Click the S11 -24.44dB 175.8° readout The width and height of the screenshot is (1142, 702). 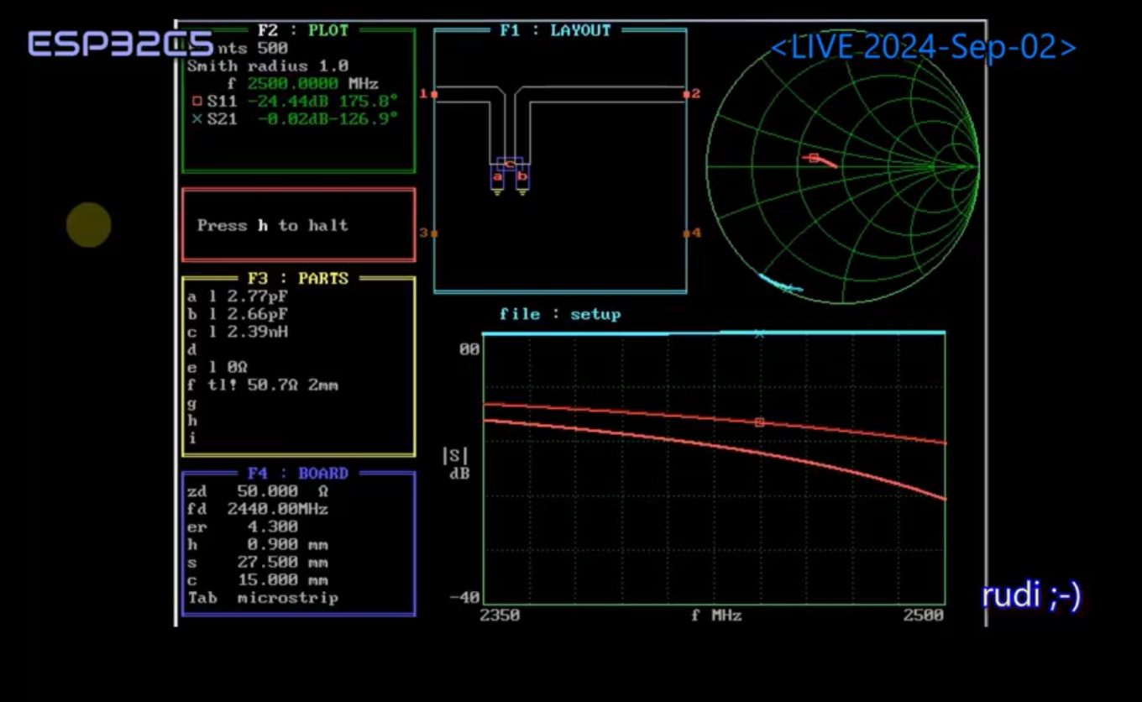(294, 101)
